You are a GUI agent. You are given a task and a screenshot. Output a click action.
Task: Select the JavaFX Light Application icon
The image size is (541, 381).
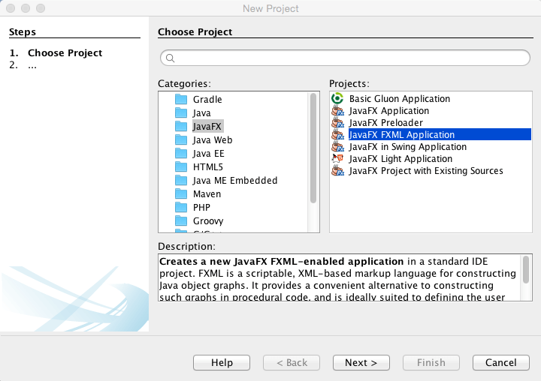tap(337, 159)
